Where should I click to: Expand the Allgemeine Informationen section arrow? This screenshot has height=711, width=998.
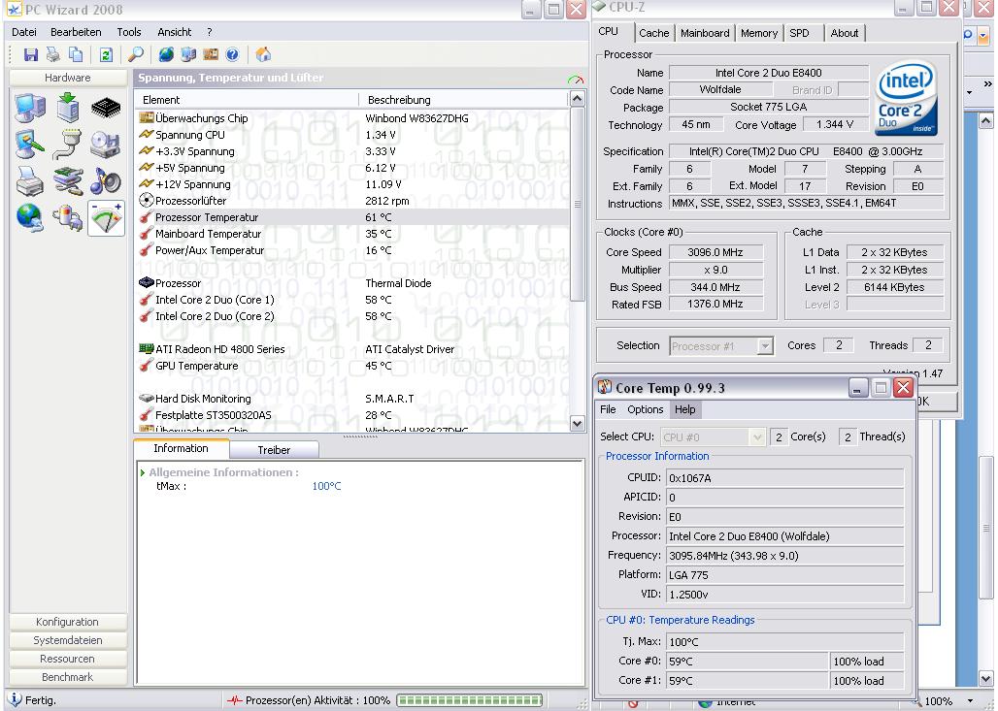[143, 472]
